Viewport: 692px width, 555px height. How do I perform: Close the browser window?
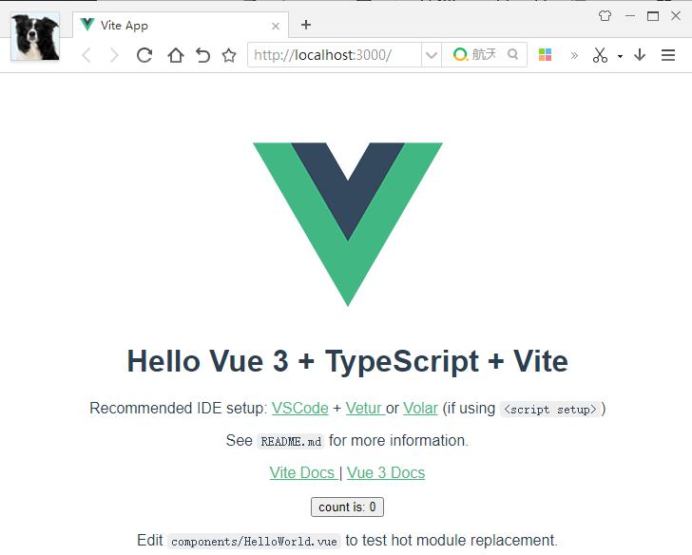[x=676, y=16]
